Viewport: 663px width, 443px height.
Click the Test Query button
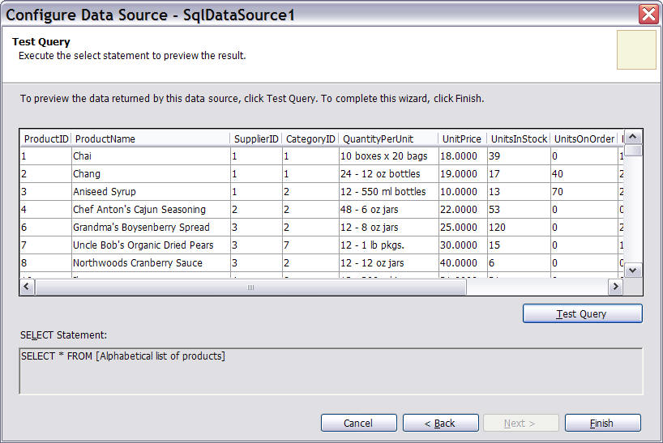coord(582,313)
